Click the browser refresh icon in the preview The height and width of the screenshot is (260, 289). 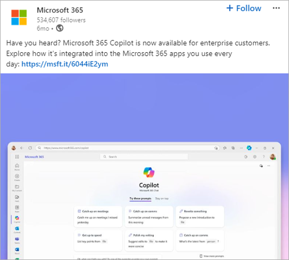30,148
